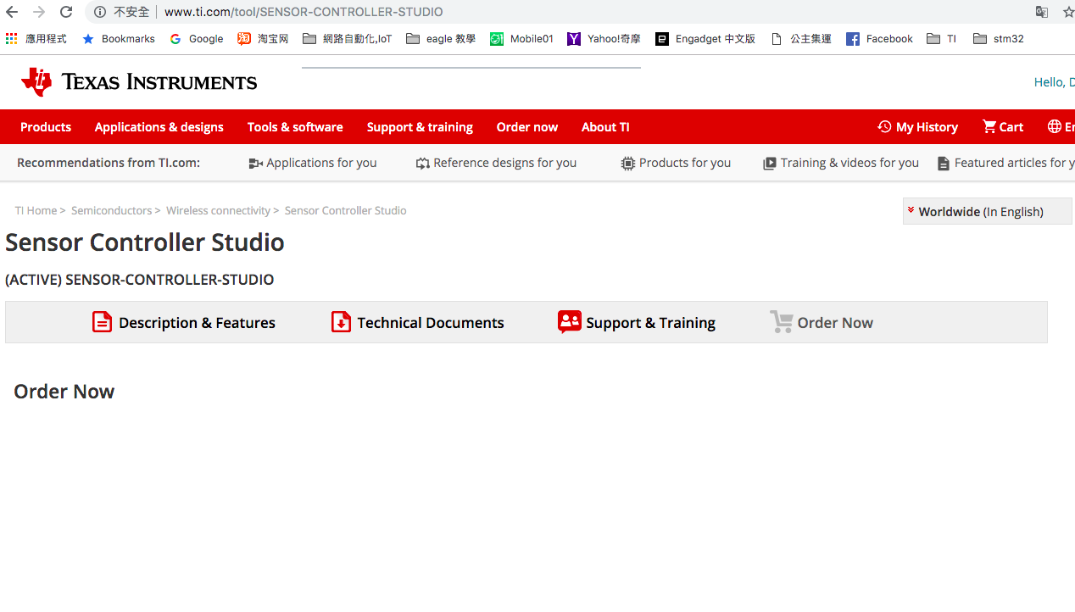Screen dimensions: 1075x612
Task: Click the featured articles document icon
Action: coord(944,164)
